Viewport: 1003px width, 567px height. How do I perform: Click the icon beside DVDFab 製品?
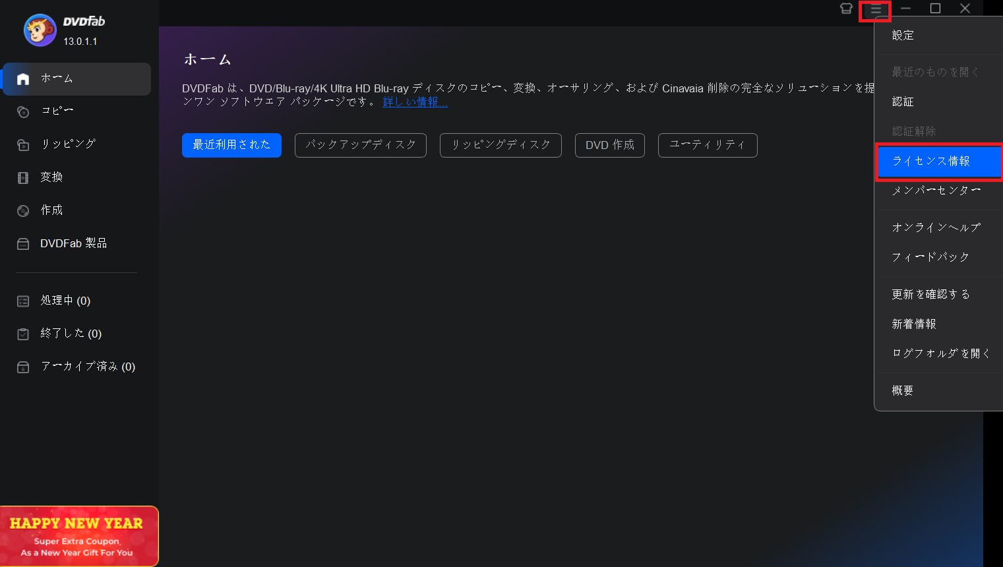tap(23, 244)
